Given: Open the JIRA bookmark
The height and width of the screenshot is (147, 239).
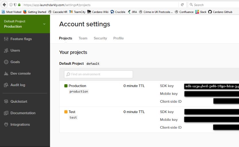Looking at the screenshot, I should pyautogui.click(x=132, y=12).
